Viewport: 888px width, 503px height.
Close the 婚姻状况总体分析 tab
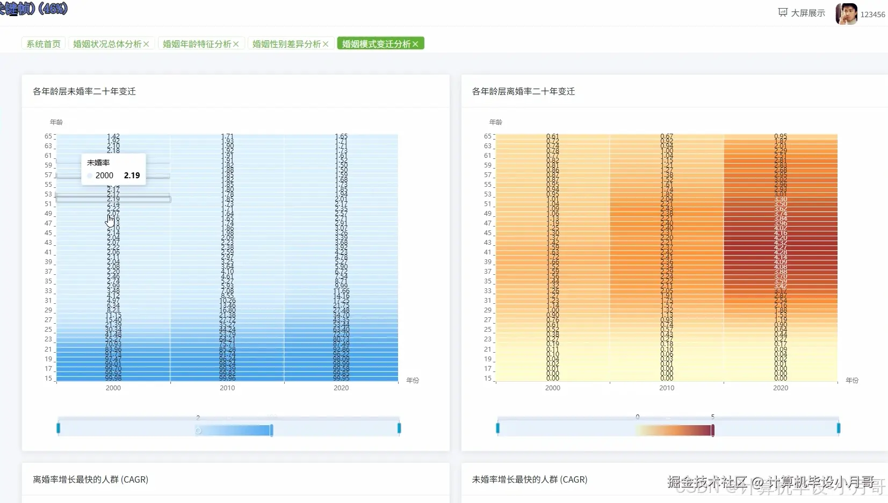point(146,44)
